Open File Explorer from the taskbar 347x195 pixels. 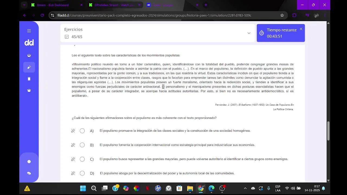click(x=190, y=188)
